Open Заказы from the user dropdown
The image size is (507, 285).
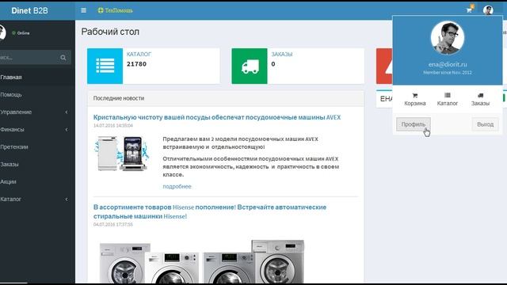tap(480, 100)
